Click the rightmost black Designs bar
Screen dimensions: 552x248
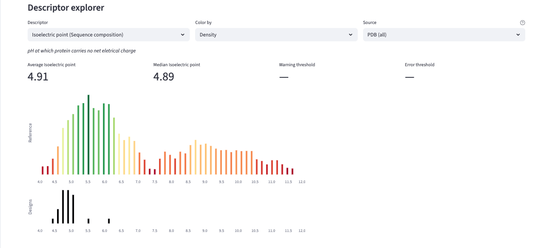click(109, 221)
